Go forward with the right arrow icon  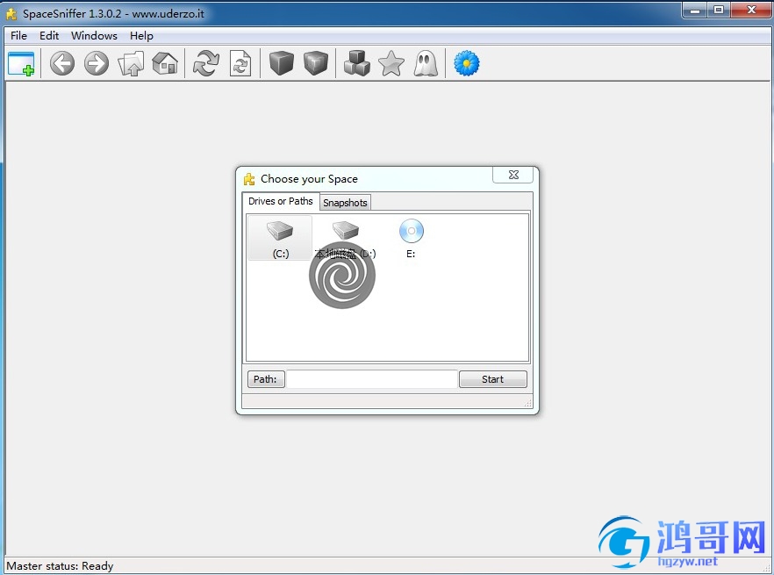(x=97, y=64)
